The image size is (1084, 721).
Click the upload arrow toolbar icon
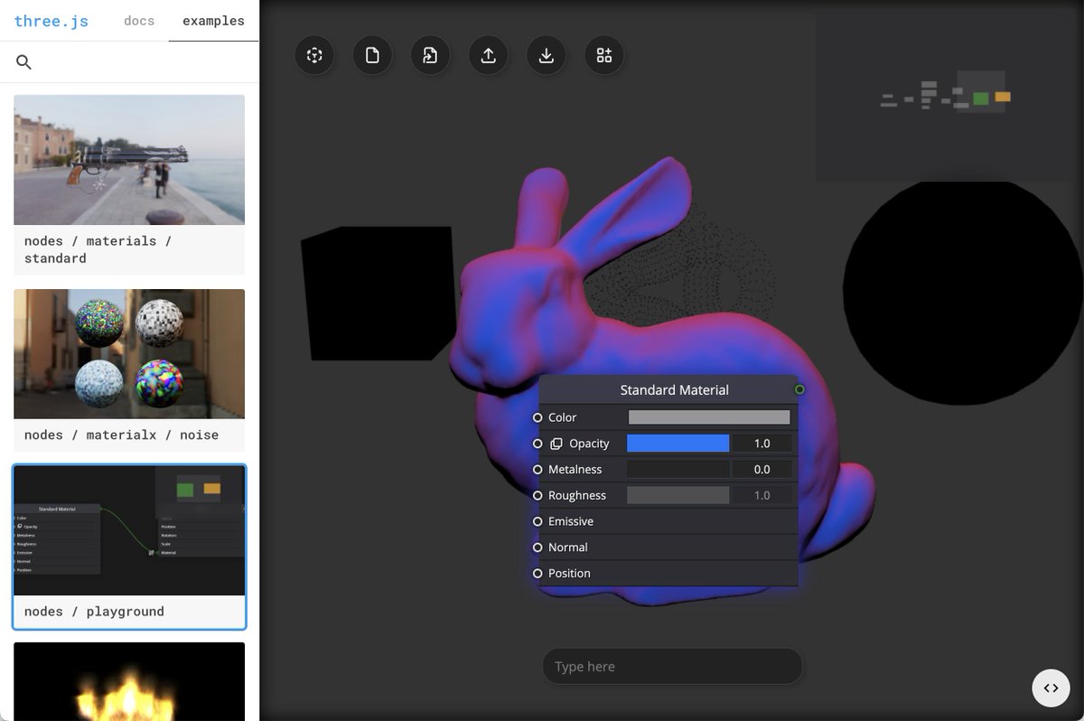coord(488,55)
